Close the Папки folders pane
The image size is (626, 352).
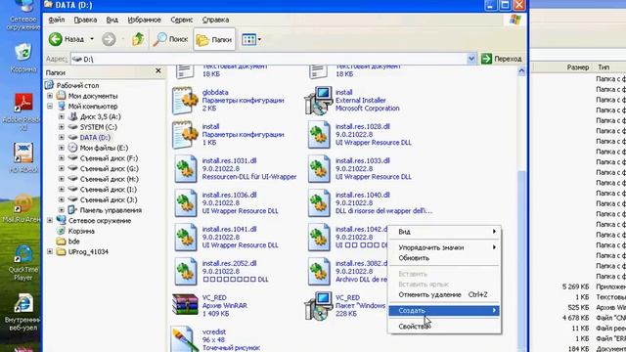(158, 70)
